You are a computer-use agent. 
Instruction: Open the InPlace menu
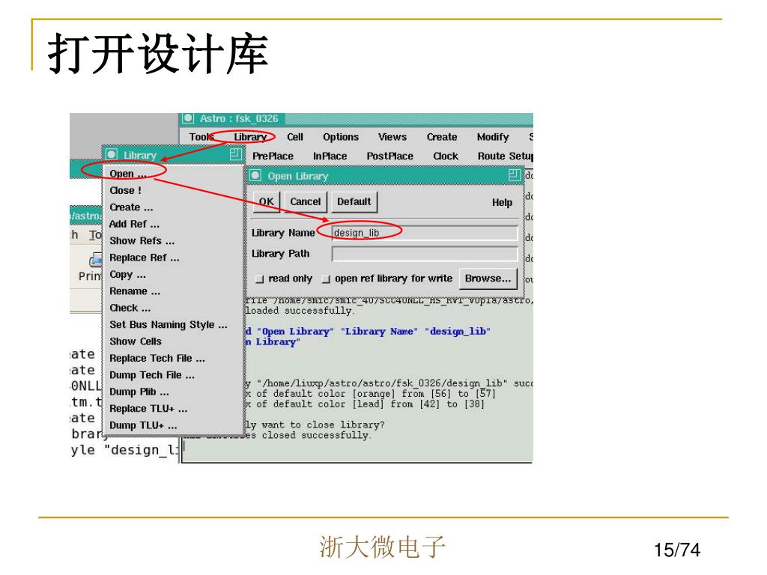coord(330,156)
